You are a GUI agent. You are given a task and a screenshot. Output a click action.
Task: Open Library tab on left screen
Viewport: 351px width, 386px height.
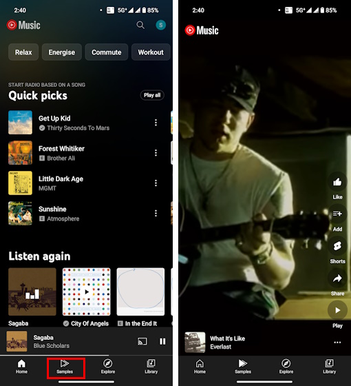[x=151, y=367]
